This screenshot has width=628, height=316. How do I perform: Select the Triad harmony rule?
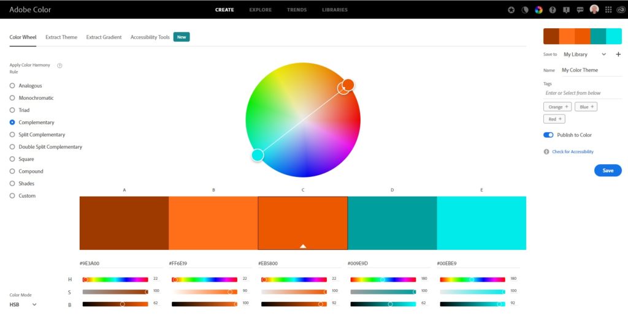click(x=20, y=110)
